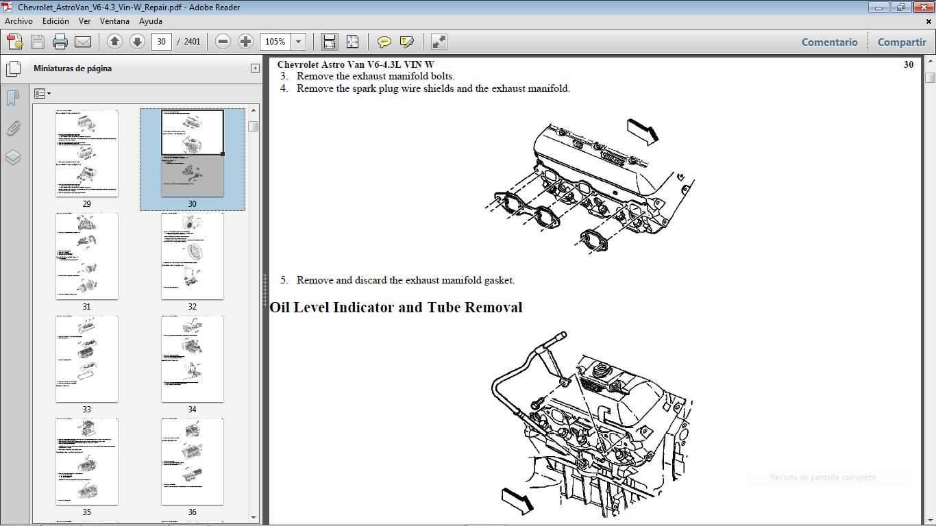Switch to read mode icon
This screenshot has width=936, height=526.
point(439,42)
